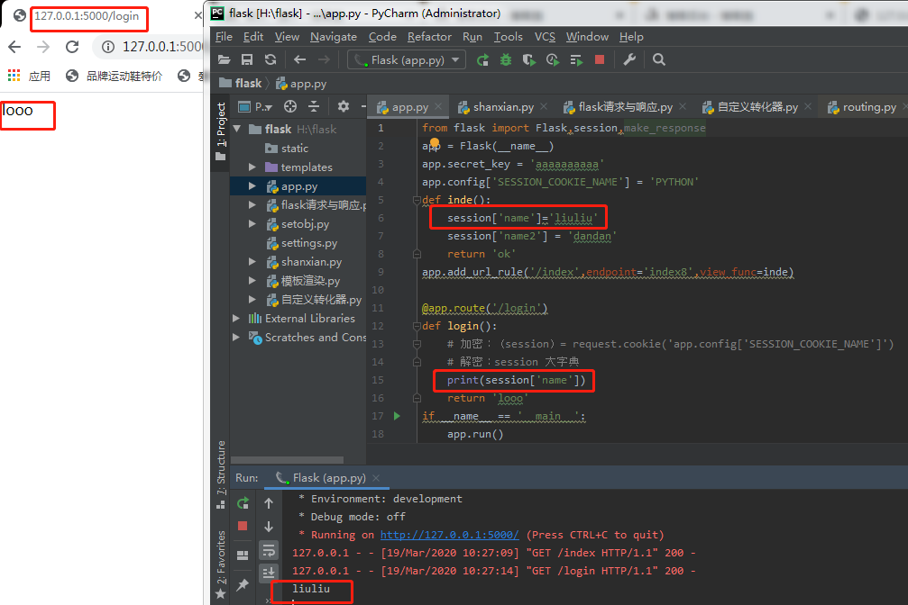Save all with the floppy disk icon
The width and height of the screenshot is (908, 605).
(247, 59)
